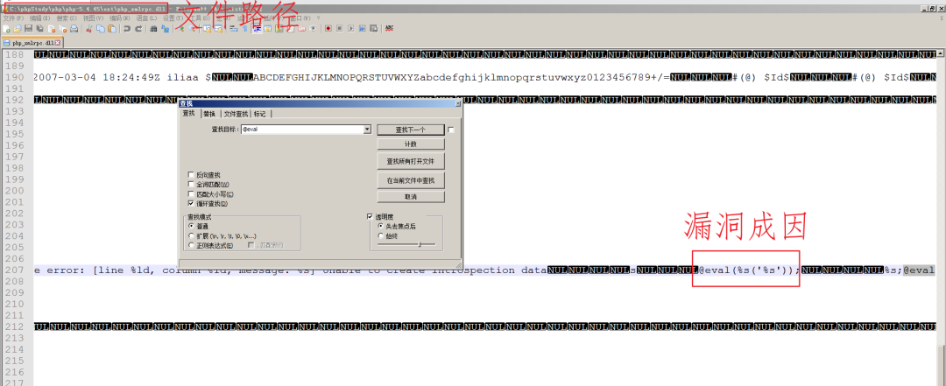This screenshot has height=386, width=946.
Task: Adjust the transparency slider in dialog
Action: tap(406, 244)
